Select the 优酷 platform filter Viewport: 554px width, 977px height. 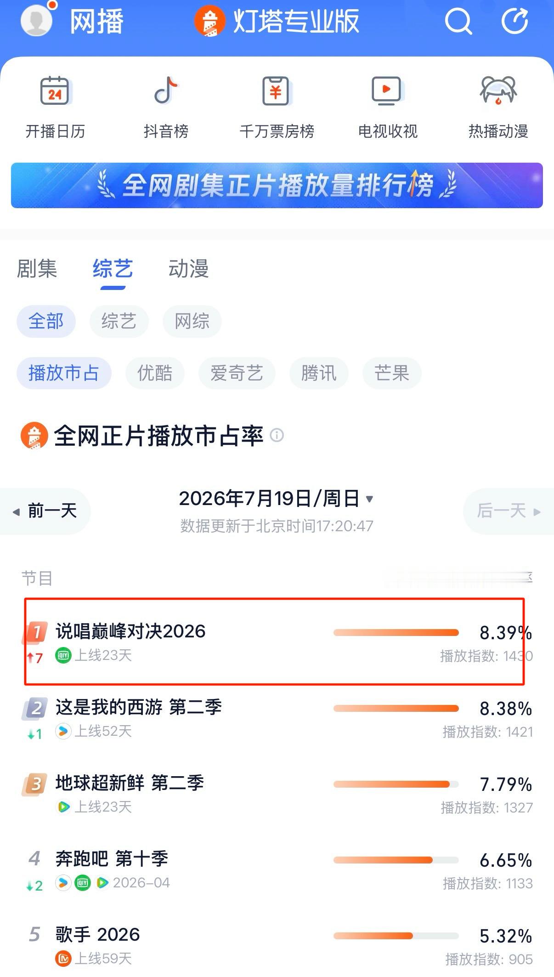point(155,373)
